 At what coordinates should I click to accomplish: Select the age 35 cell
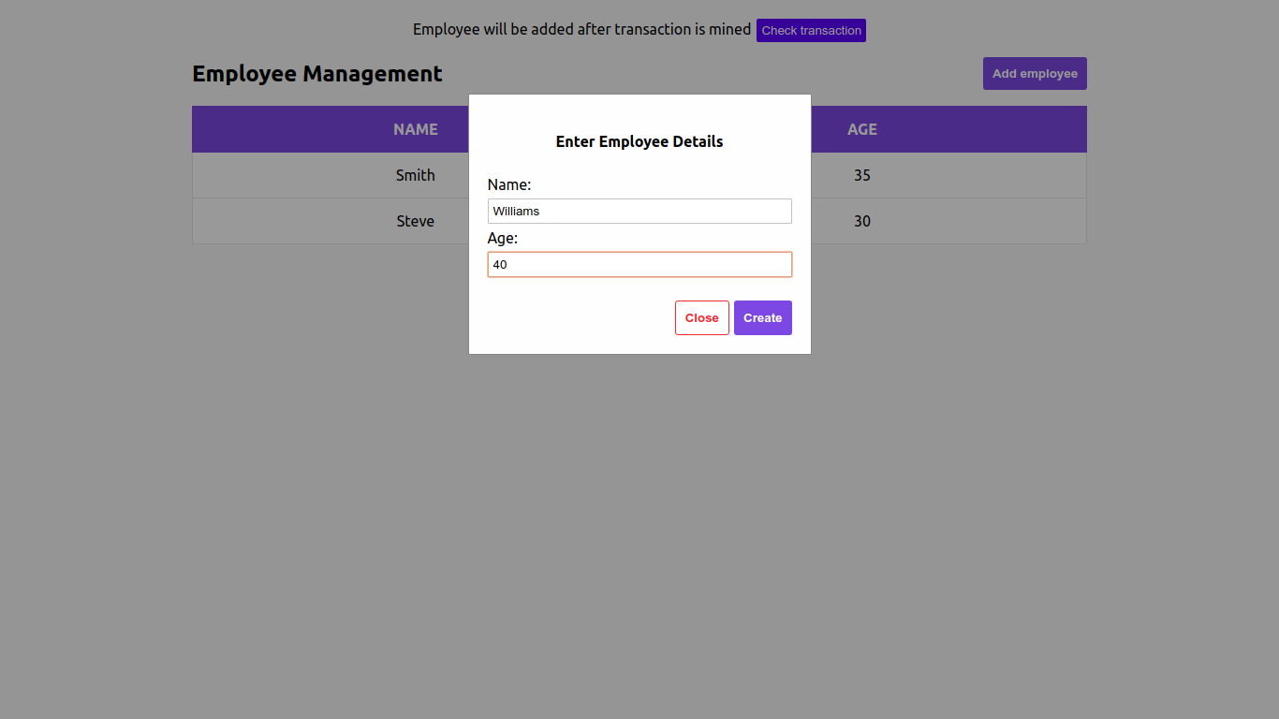click(x=862, y=175)
